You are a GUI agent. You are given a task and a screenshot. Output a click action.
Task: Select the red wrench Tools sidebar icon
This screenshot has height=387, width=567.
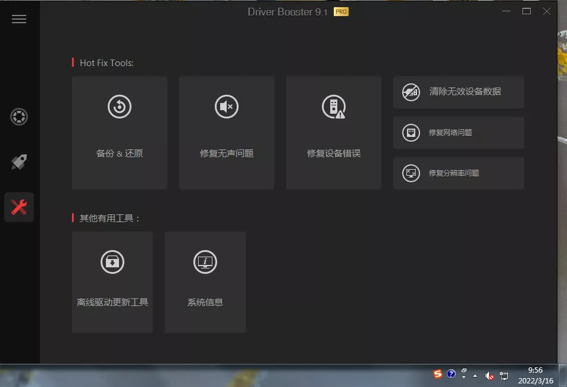[x=19, y=207]
